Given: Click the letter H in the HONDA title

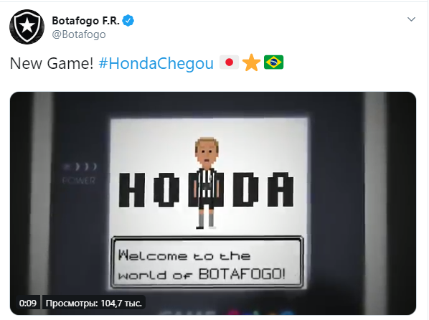Looking at the screenshot, I should pos(132,190).
